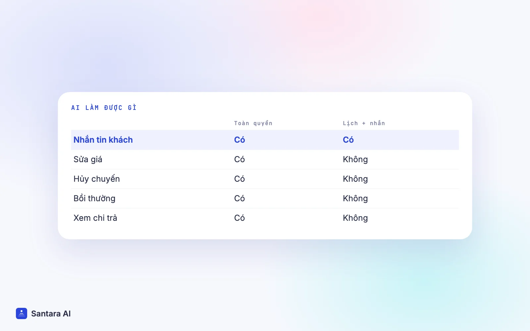This screenshot has width=530, height=331.
Task: Click 'Không' in the Bồi thường row
Action: pyautogui.click(x=355, y=198)
